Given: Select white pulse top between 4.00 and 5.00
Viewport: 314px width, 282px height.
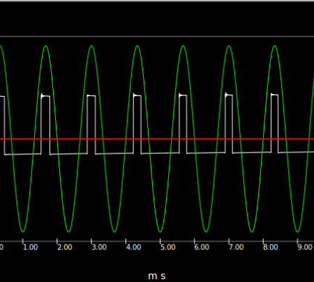Looking at the screenshot, I should point(137,95).
